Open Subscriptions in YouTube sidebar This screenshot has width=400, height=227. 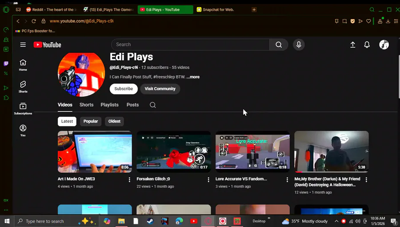click(x=23, y=109)
